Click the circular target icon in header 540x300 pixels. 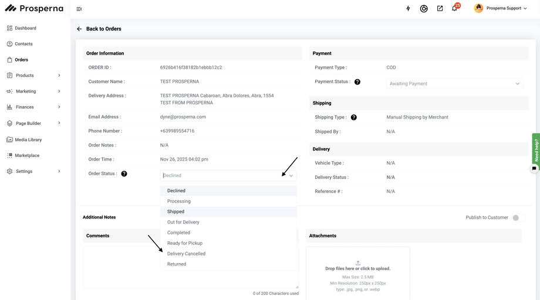click(x=424, y=9)
